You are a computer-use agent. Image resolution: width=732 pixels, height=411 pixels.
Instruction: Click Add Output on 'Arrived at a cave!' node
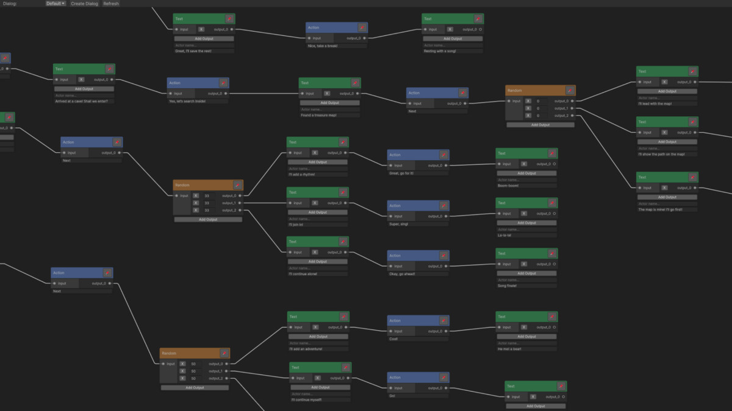coord(84,89)
